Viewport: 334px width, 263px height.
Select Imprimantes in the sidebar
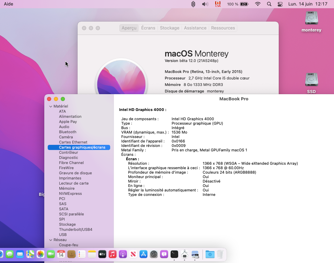70,178
